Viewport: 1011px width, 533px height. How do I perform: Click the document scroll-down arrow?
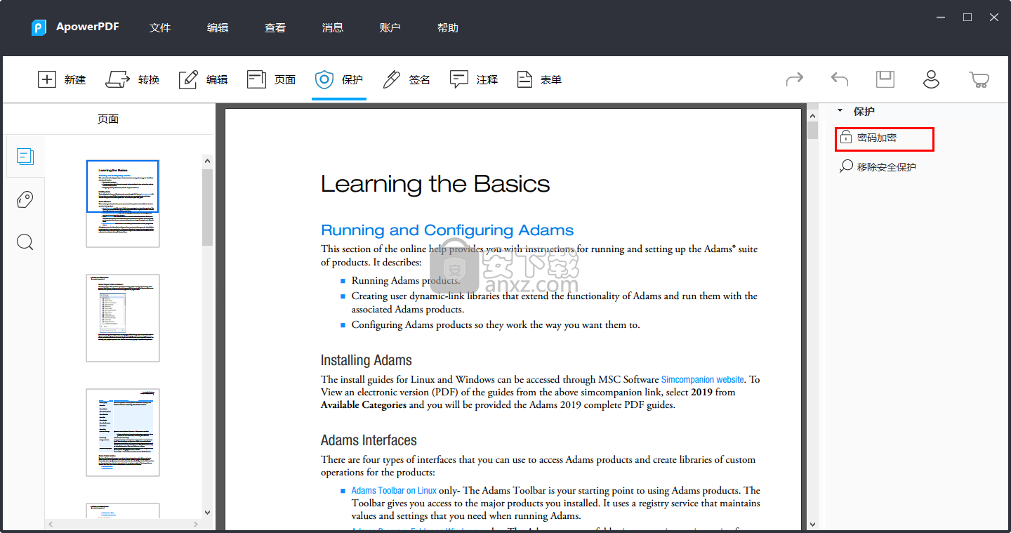[812, 524]
